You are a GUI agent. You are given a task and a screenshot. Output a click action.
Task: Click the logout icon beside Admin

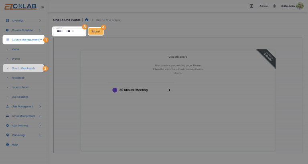(x=251, y=6)
